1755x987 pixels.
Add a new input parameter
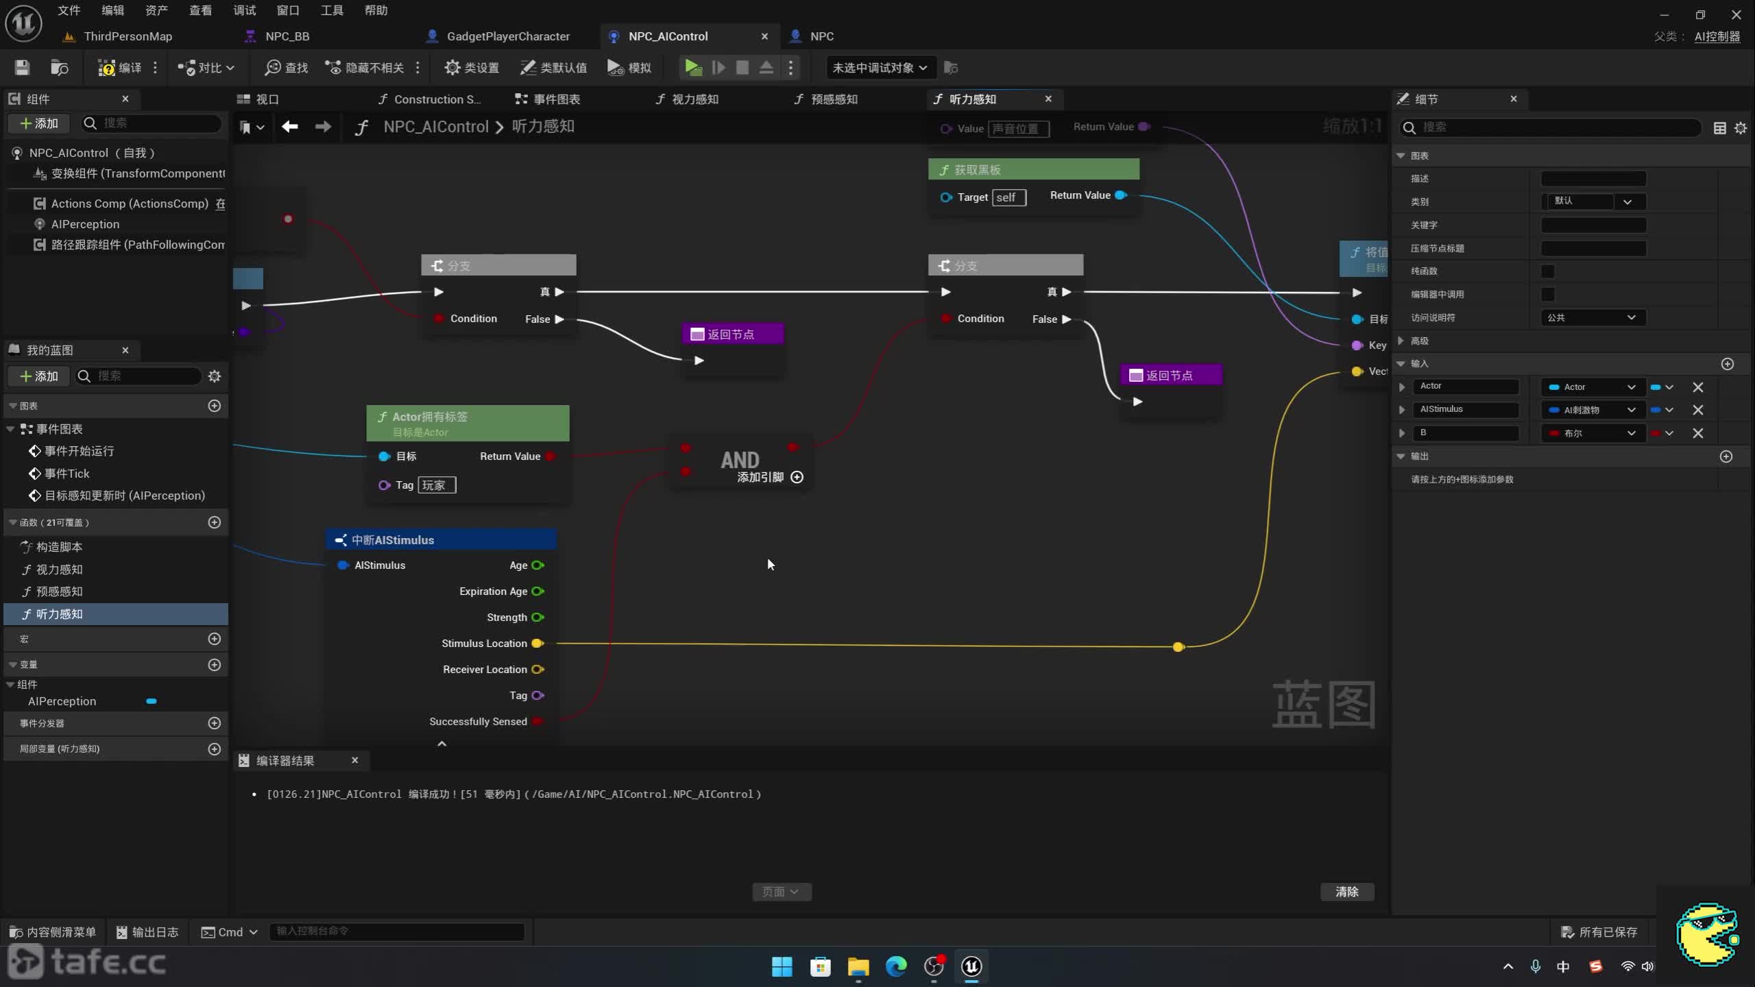pyautogui.click(x=1727, y=364)
